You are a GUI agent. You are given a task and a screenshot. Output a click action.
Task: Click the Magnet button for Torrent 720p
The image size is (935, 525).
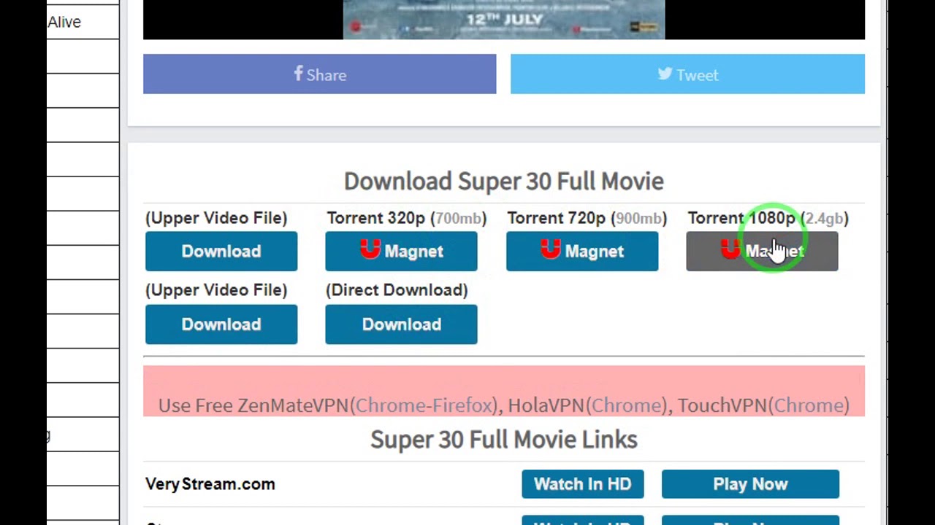(582, 252)
